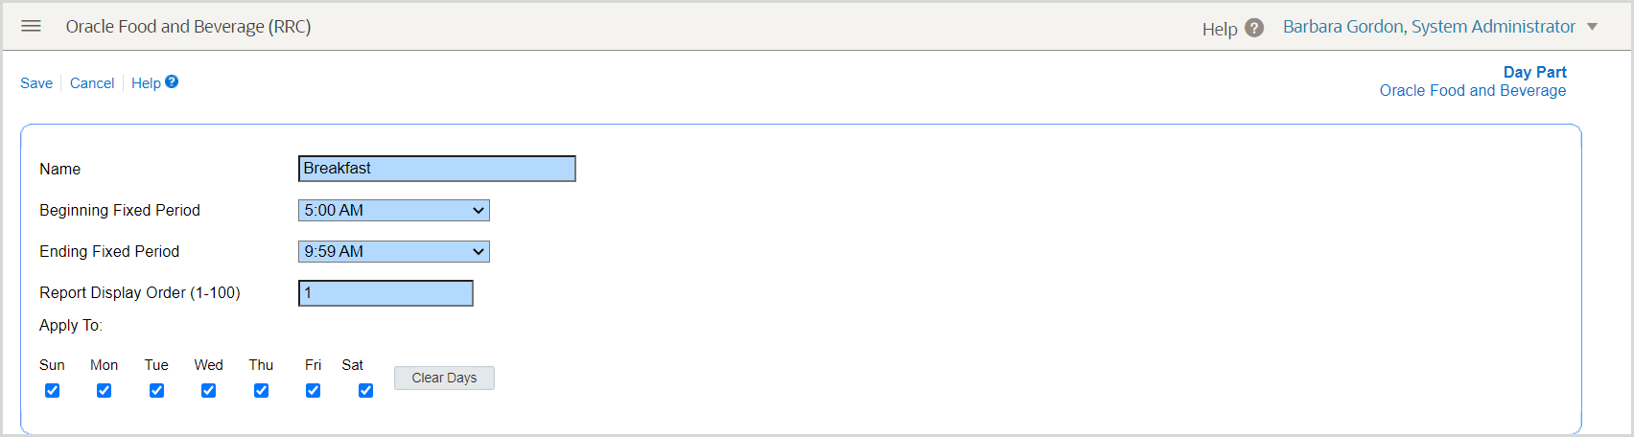Viewport: 1634px width, 437px height.
Task: Open the Ending Fixed Period dropdown
Action: 393,252
